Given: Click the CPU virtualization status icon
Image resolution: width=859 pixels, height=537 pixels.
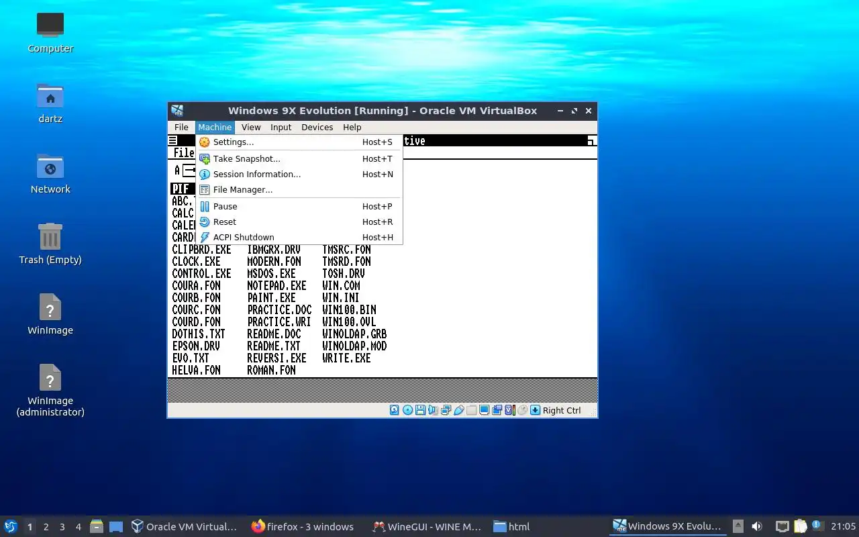Looking at the screenshot, I should [x=509, y=410].
